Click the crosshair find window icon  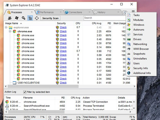37,18
